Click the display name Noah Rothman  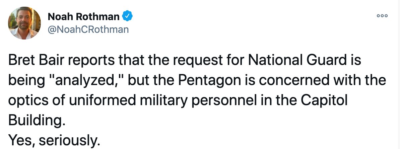coord(84,17)
